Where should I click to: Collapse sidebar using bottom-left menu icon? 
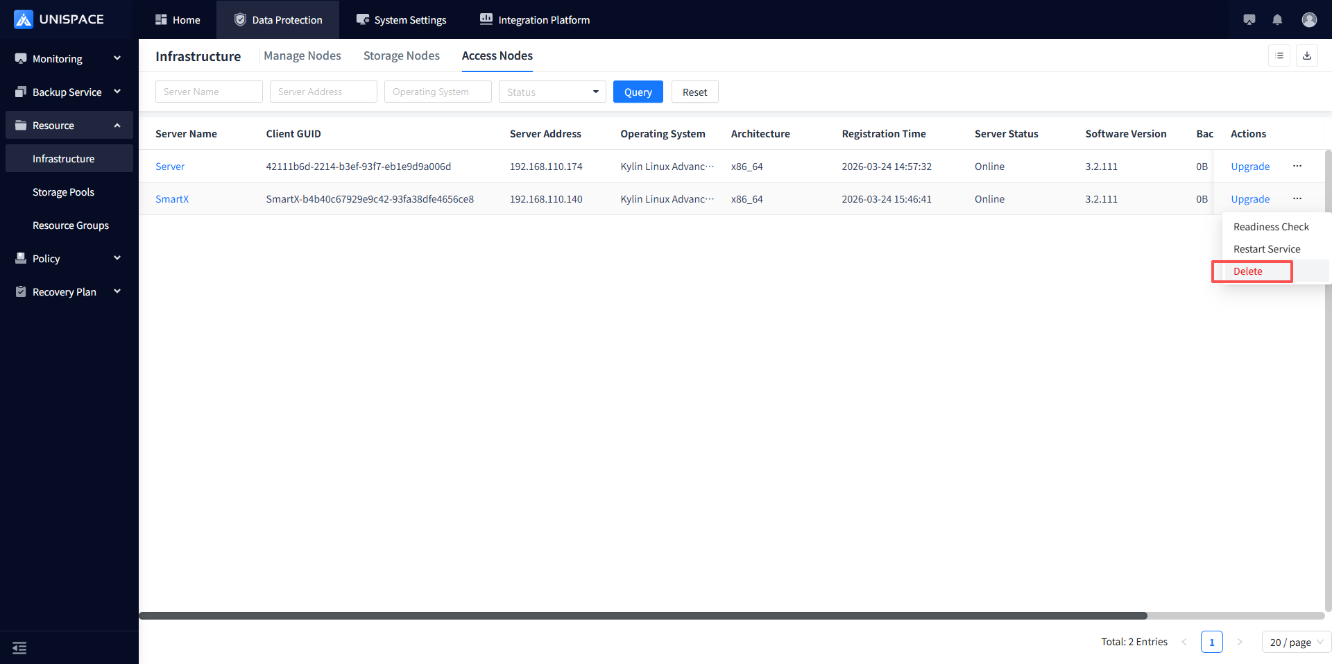(x=19, y=648)
